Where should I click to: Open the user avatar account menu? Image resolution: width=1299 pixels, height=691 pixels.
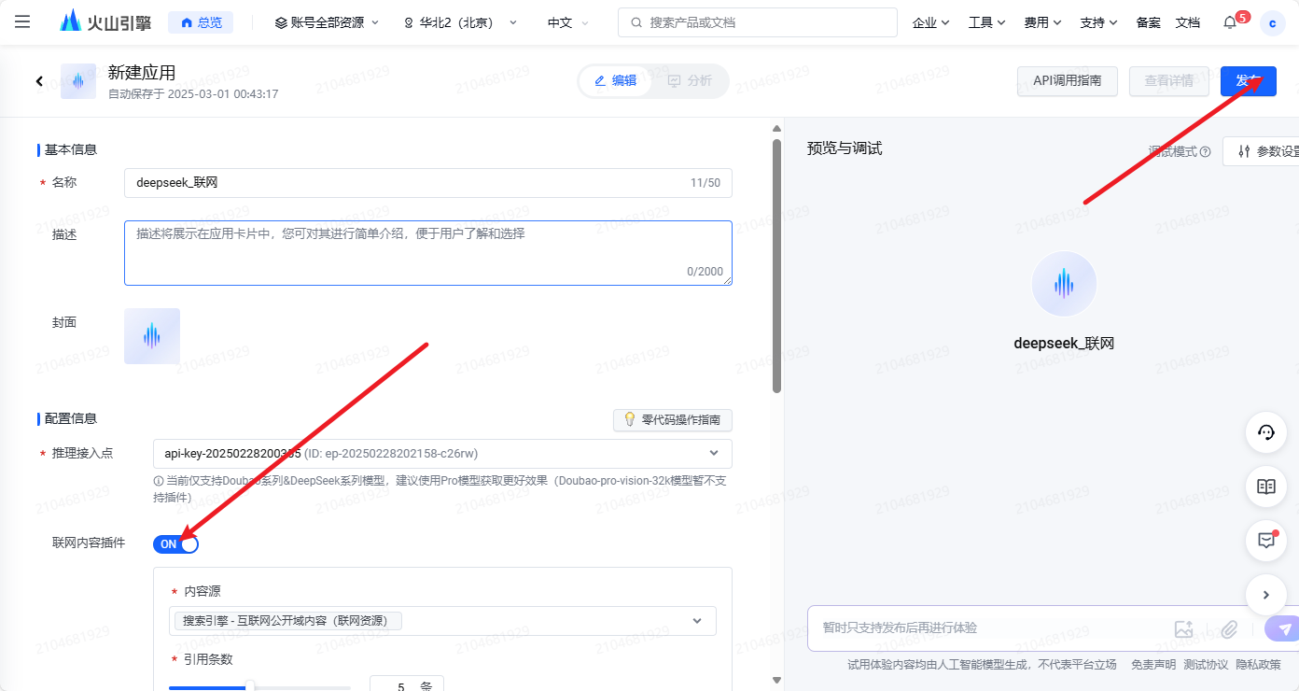(x=1273, y=23)
